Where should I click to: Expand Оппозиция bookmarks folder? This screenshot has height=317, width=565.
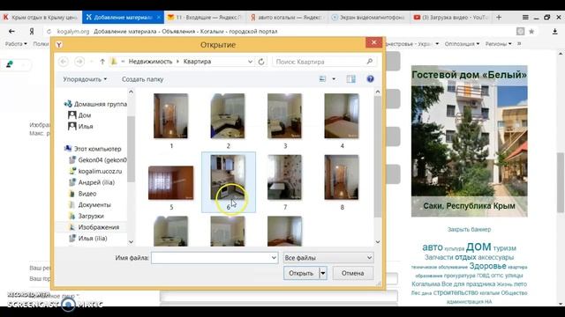pyautogui.click(x=462, y=44)
